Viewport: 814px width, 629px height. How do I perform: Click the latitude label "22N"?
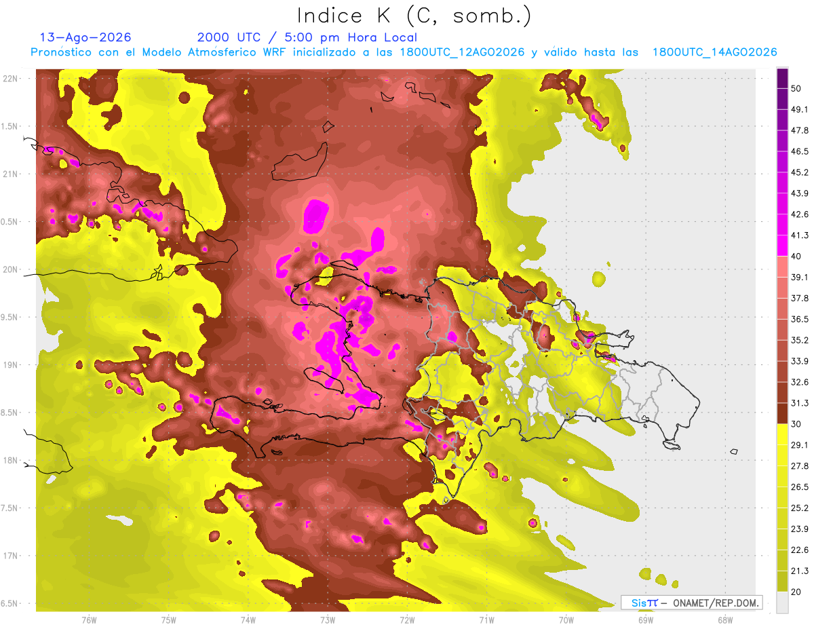point(12,79)
